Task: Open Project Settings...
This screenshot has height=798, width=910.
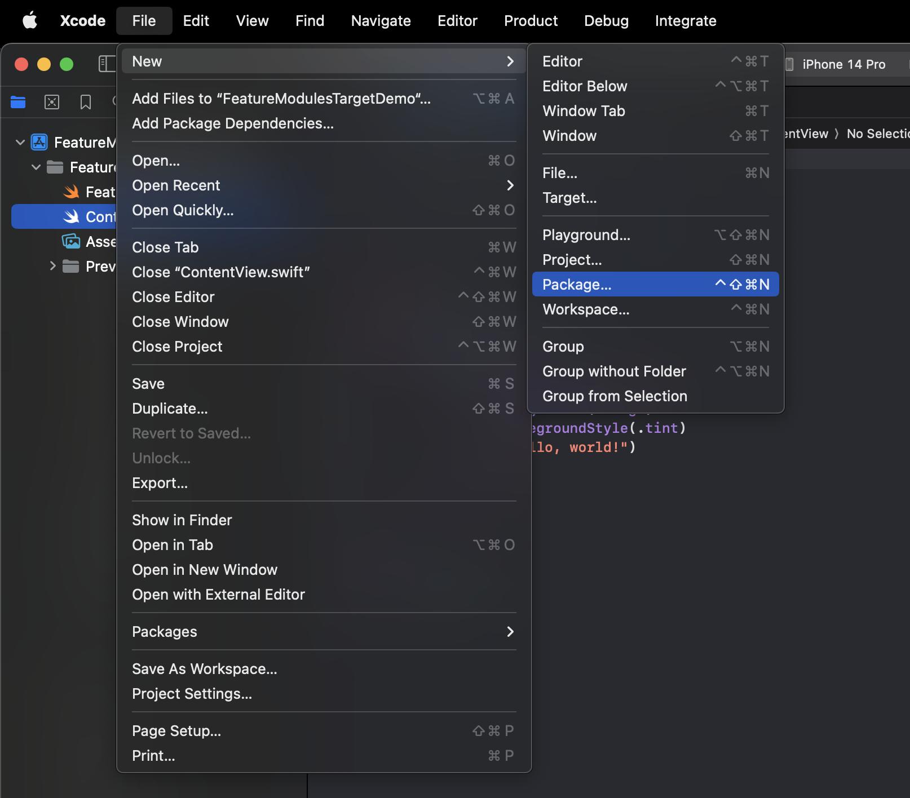Action: click(x=324, y=694)
